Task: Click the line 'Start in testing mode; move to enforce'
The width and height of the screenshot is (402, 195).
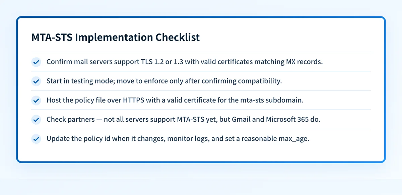Action: pos(164,81)
